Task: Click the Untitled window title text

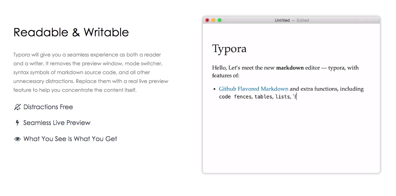Action: (282, 20)
